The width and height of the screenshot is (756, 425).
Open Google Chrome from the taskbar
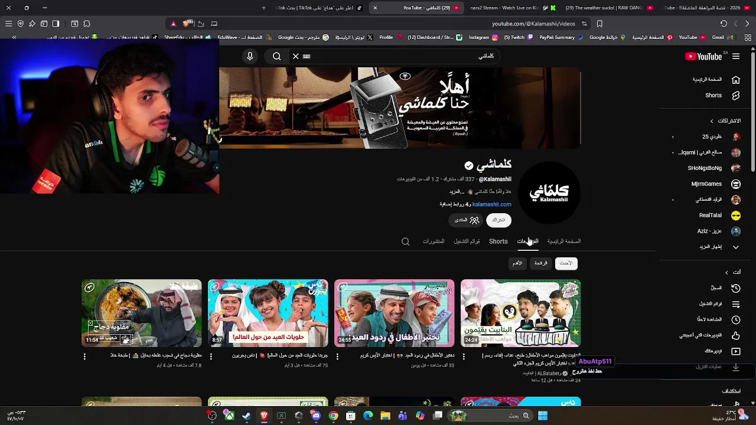coord(333,416)
